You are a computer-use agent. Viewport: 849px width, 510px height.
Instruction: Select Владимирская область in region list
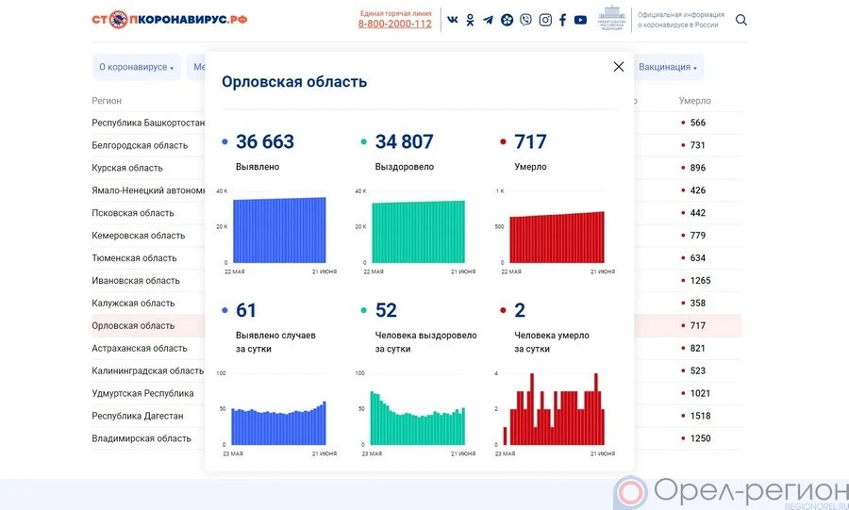tap(141, 438)
